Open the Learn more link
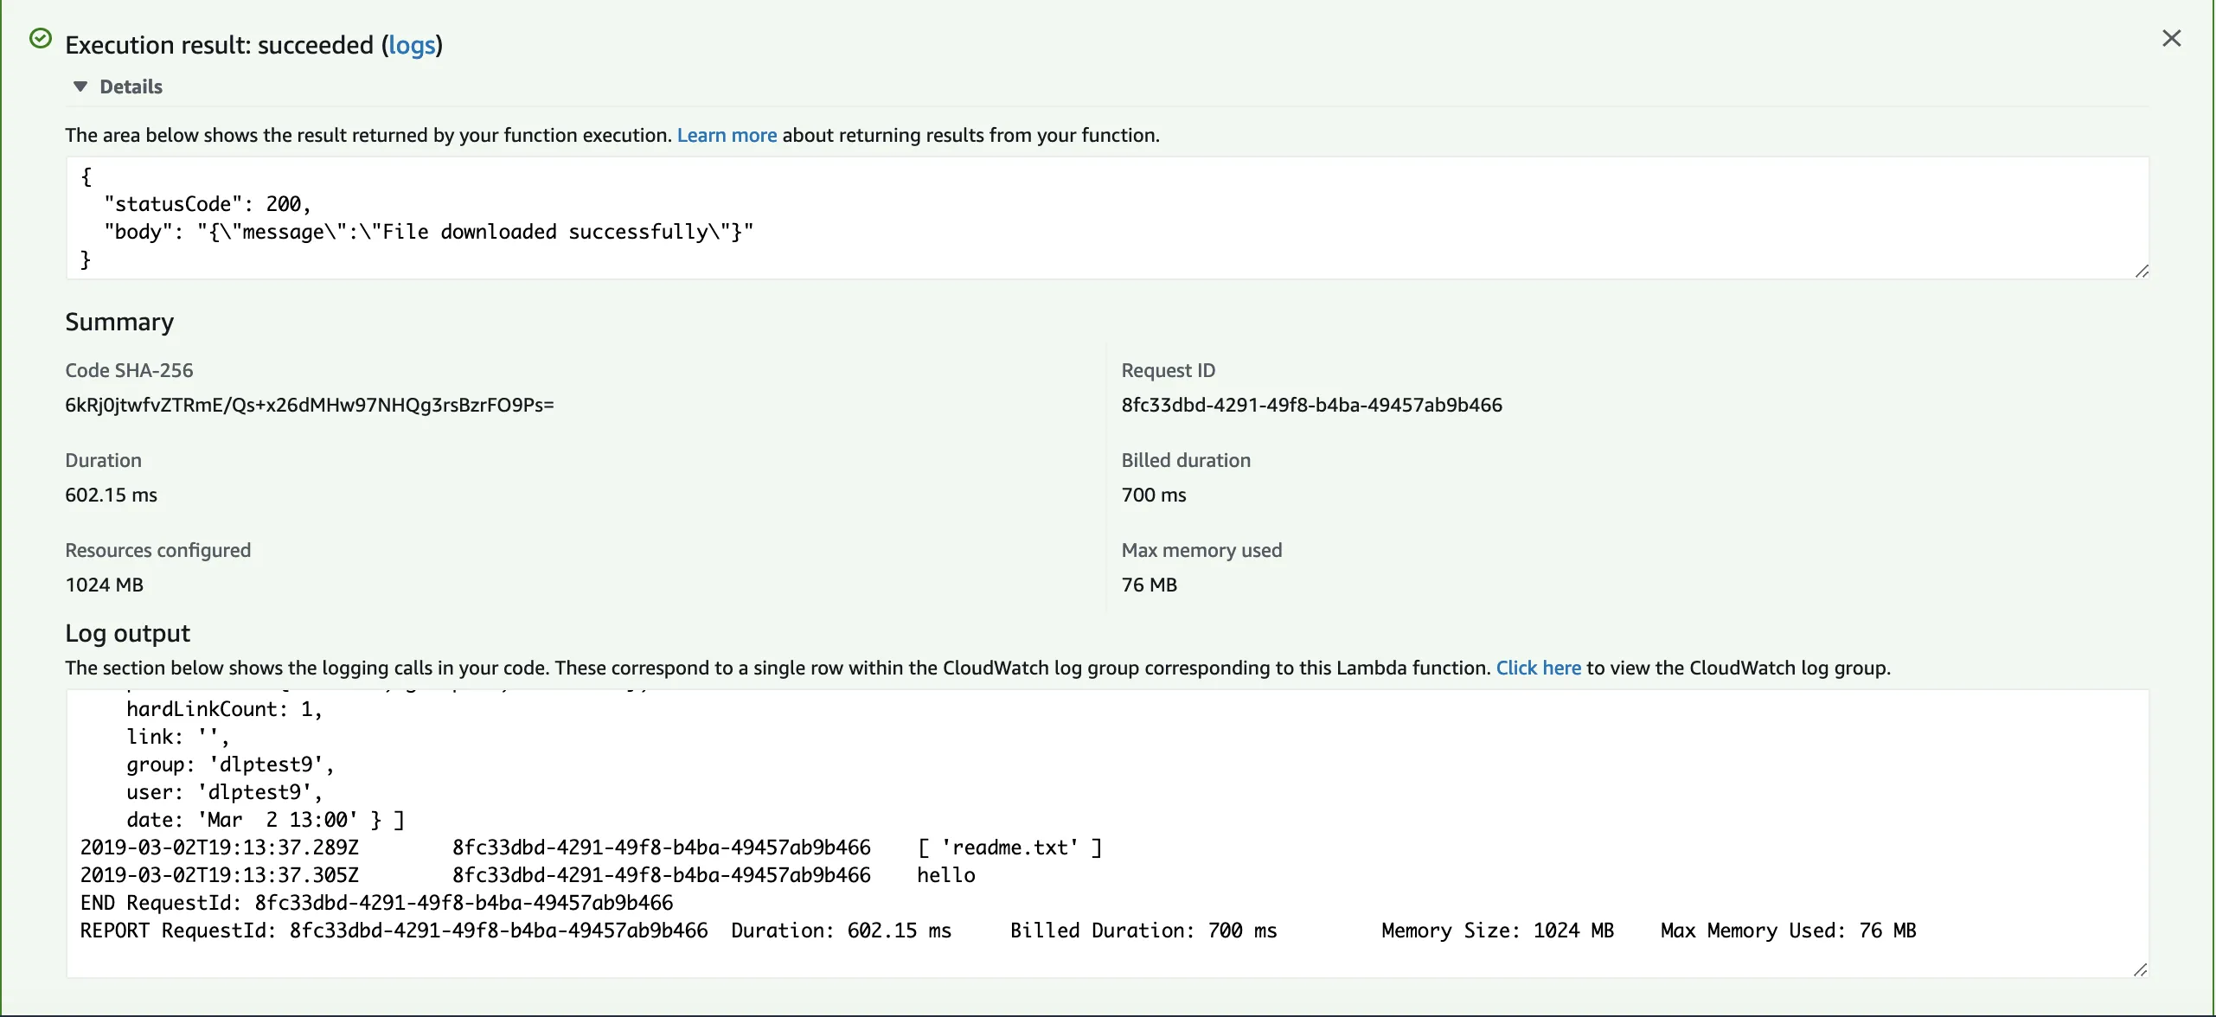Image resolution: width=2216 pixels, height=1017 pixels. point(727,135)
